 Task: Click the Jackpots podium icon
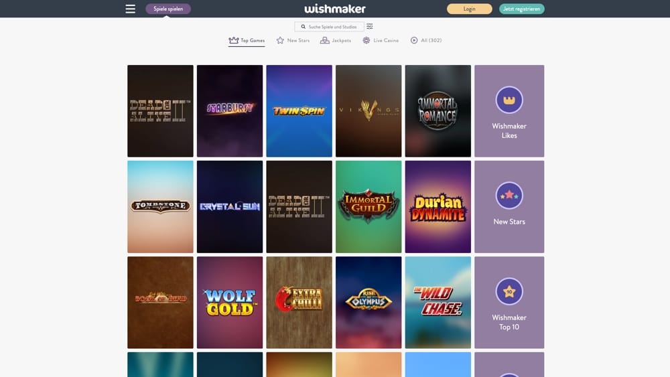click(x=325, y=40)
